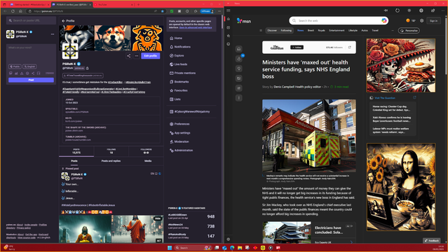Viewport: 448px width, 252px height.
Task: Click the browser Home icon
Action: (x=20, y=11)
